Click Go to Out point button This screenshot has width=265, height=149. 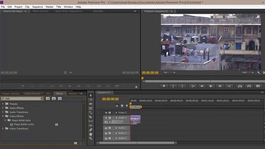(229, 86)
